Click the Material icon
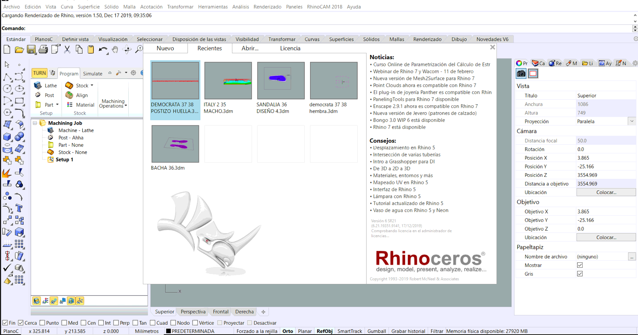The width and height of the screenshot is (638, 335). click(69, 105)
